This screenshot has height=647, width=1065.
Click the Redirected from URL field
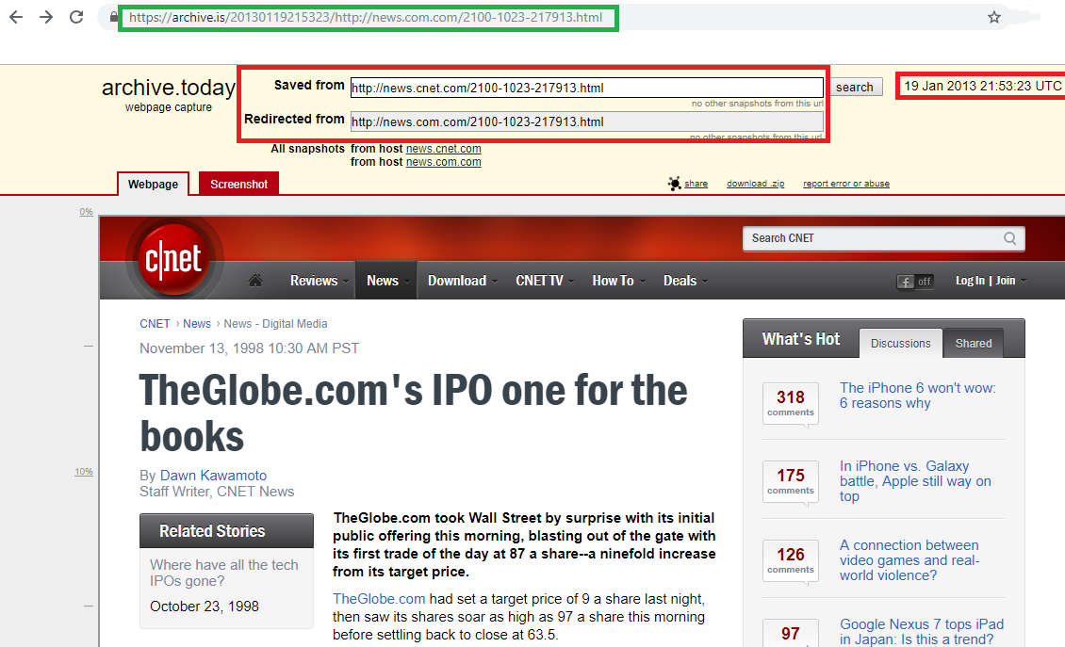(587, 121)
